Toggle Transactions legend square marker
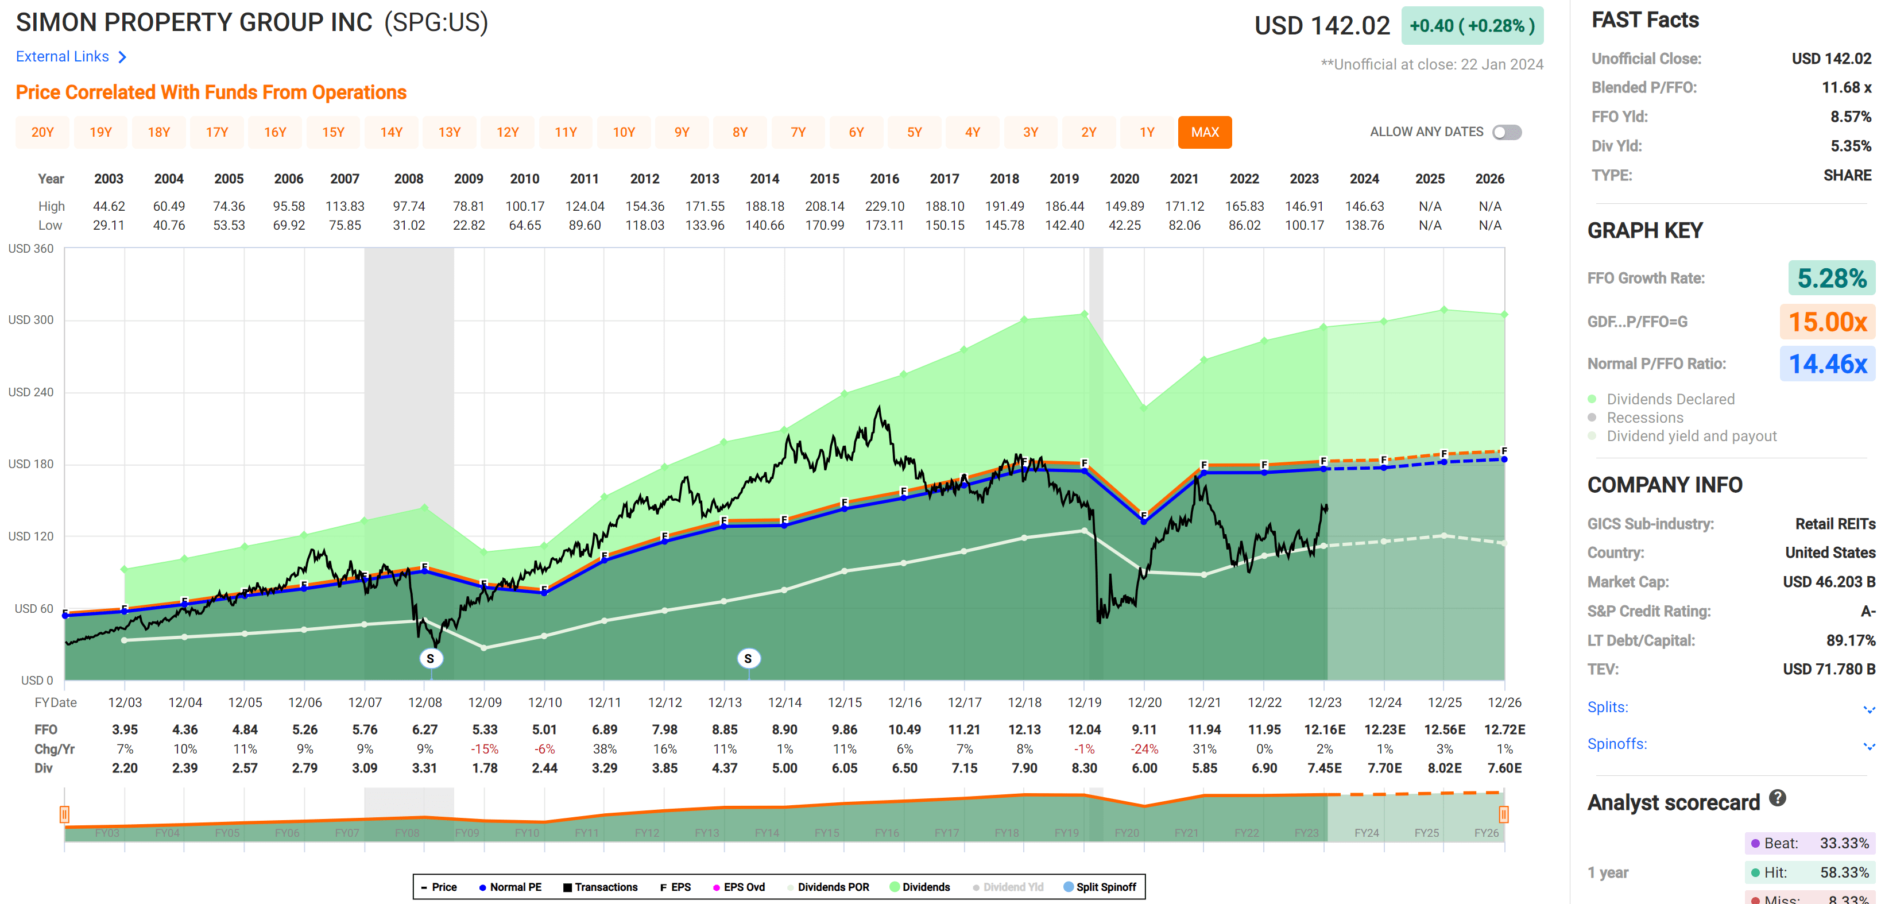 point(567,887)
